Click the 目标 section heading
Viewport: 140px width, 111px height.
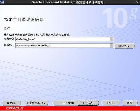(x=7, y=29)
